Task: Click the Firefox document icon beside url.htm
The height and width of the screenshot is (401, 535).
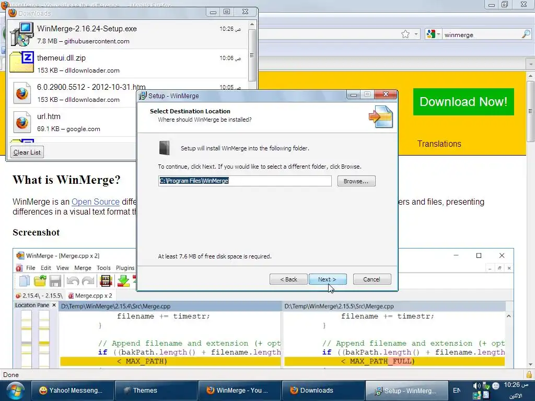Action: [x=22, y=122]
